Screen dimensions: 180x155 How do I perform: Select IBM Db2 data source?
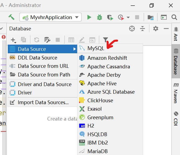pos(110,143)
